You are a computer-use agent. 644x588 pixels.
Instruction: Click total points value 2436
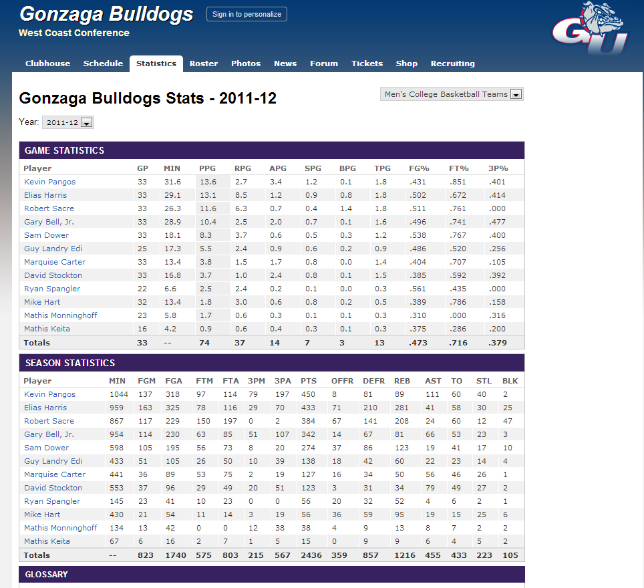(x=311, y=555)
